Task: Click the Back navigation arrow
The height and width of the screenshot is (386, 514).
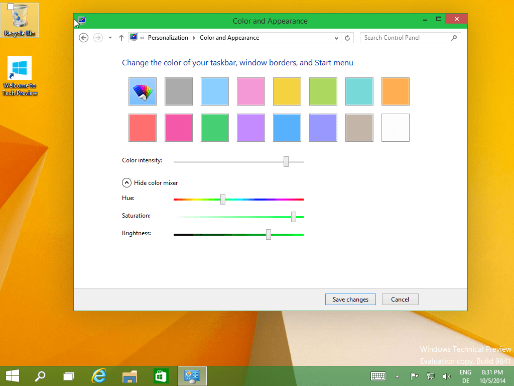Action: (x=84, y=38)
